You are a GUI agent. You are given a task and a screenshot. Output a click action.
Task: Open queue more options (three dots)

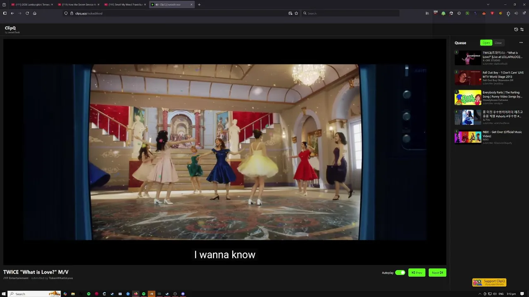[x=521, y=43]
